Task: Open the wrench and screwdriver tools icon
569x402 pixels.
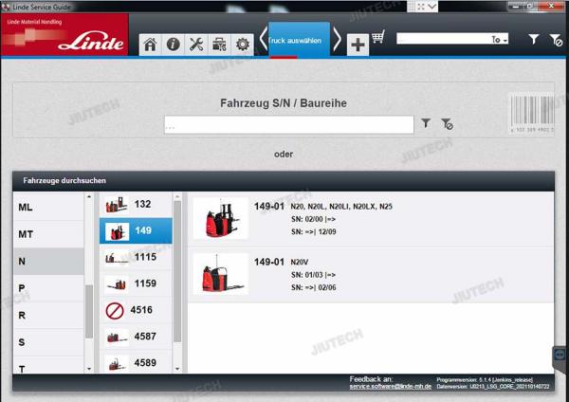Action: click(196, 45)
